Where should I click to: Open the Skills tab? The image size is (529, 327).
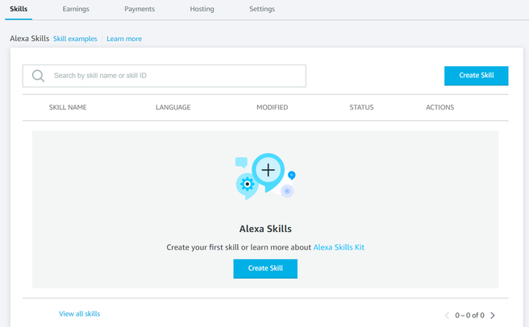point(19,9)
